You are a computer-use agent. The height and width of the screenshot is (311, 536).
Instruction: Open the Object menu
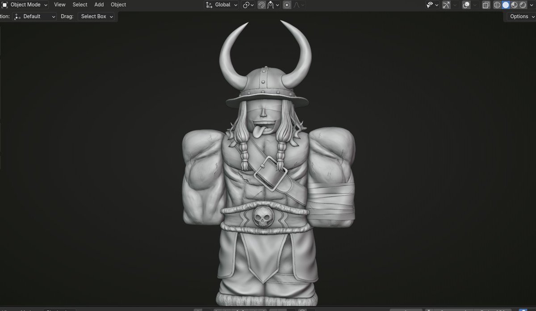(118, 4)
